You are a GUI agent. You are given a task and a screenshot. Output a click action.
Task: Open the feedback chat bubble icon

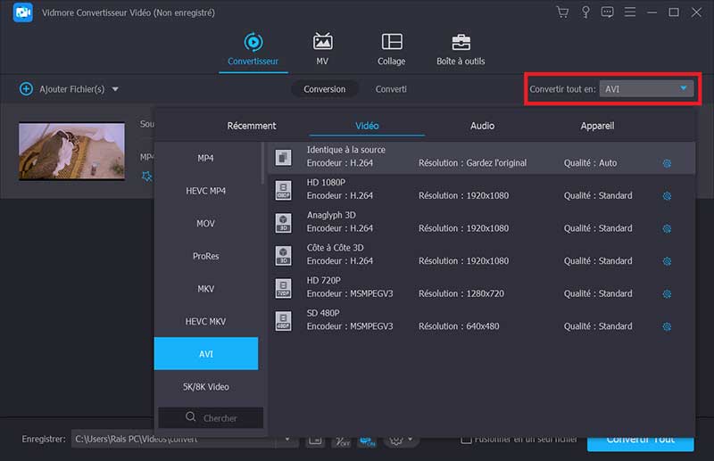tap(608, 12)
